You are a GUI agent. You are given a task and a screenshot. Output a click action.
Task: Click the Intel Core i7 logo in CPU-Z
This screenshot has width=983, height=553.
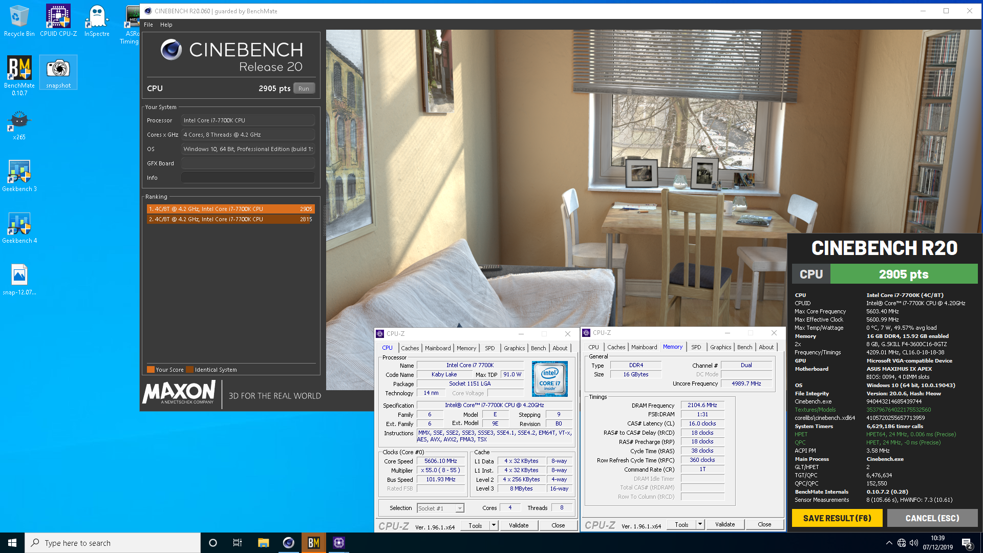coord(549,379)
